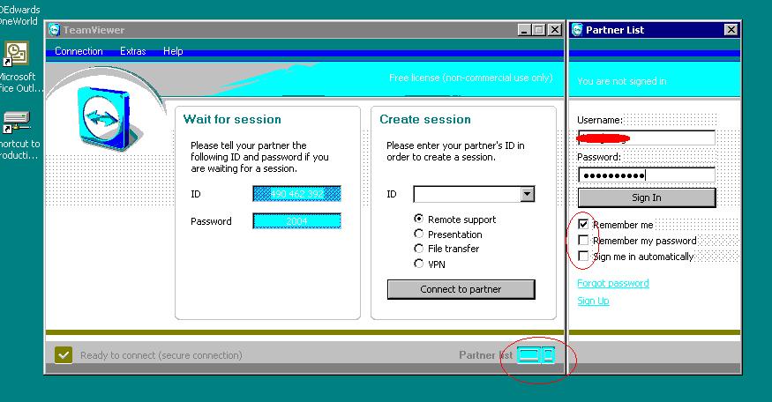
Task: Minimize the TeamViewer window
Action: 524,30
